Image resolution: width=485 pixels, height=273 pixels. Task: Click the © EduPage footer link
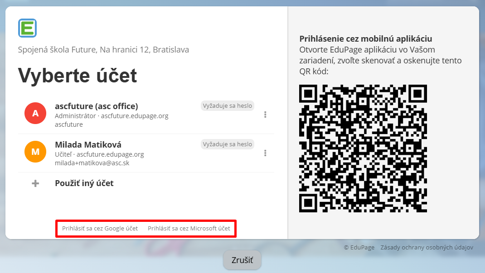pyautogui.click(x=359, y=248)
